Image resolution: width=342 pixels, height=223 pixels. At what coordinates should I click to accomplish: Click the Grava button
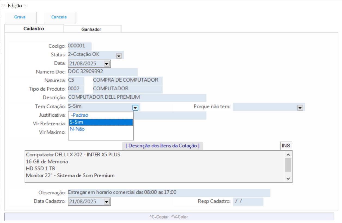tap(20, 17)
